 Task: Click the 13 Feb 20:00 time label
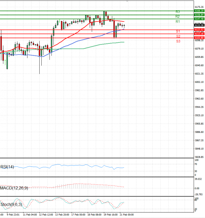[62, 215]
